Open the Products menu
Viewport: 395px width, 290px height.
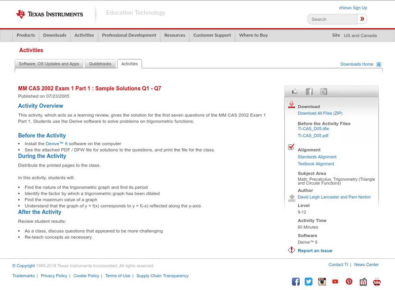pos(26,35)
